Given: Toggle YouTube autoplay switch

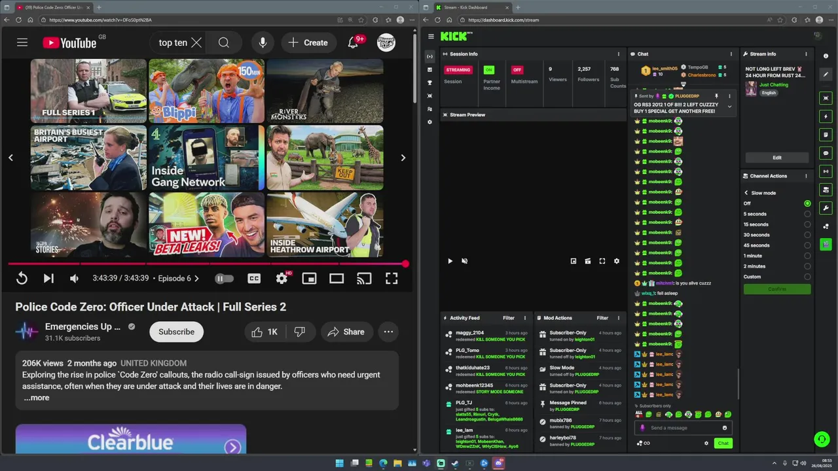Looking at the screenshot, I should point(224,279).
